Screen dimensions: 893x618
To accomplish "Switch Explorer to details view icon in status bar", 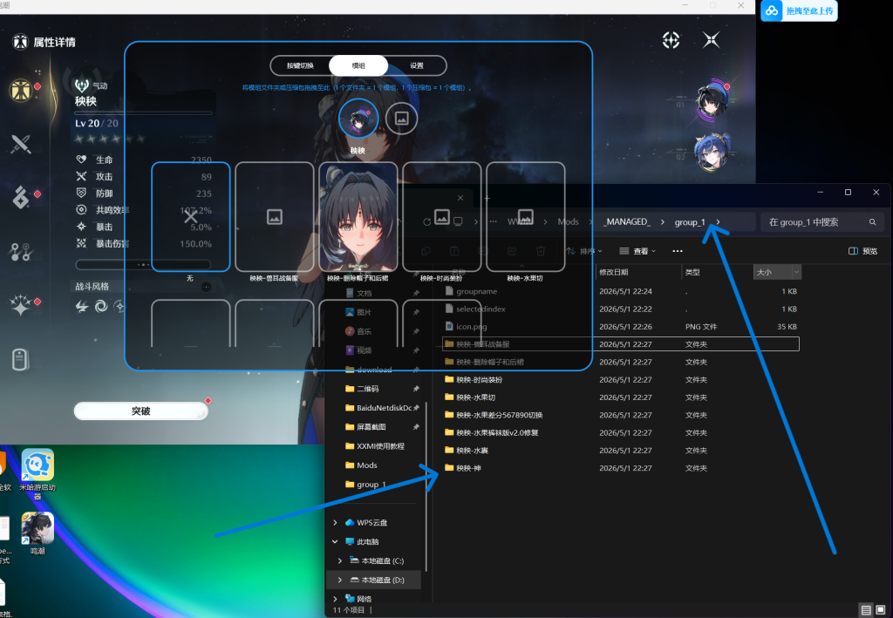I will pos(866,610).
